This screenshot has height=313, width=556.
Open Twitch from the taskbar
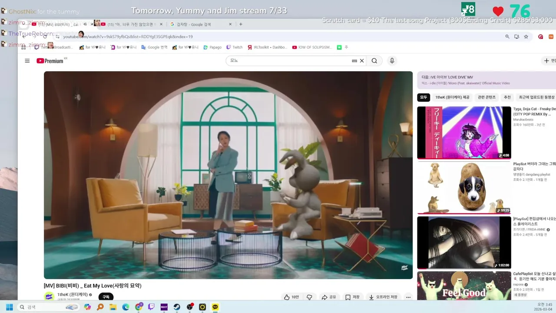(x=151, y=307)
